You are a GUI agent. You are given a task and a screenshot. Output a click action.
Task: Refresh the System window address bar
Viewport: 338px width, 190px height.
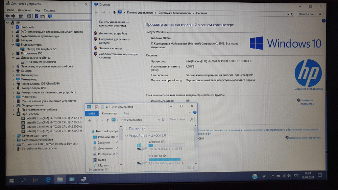pos(292,14)
